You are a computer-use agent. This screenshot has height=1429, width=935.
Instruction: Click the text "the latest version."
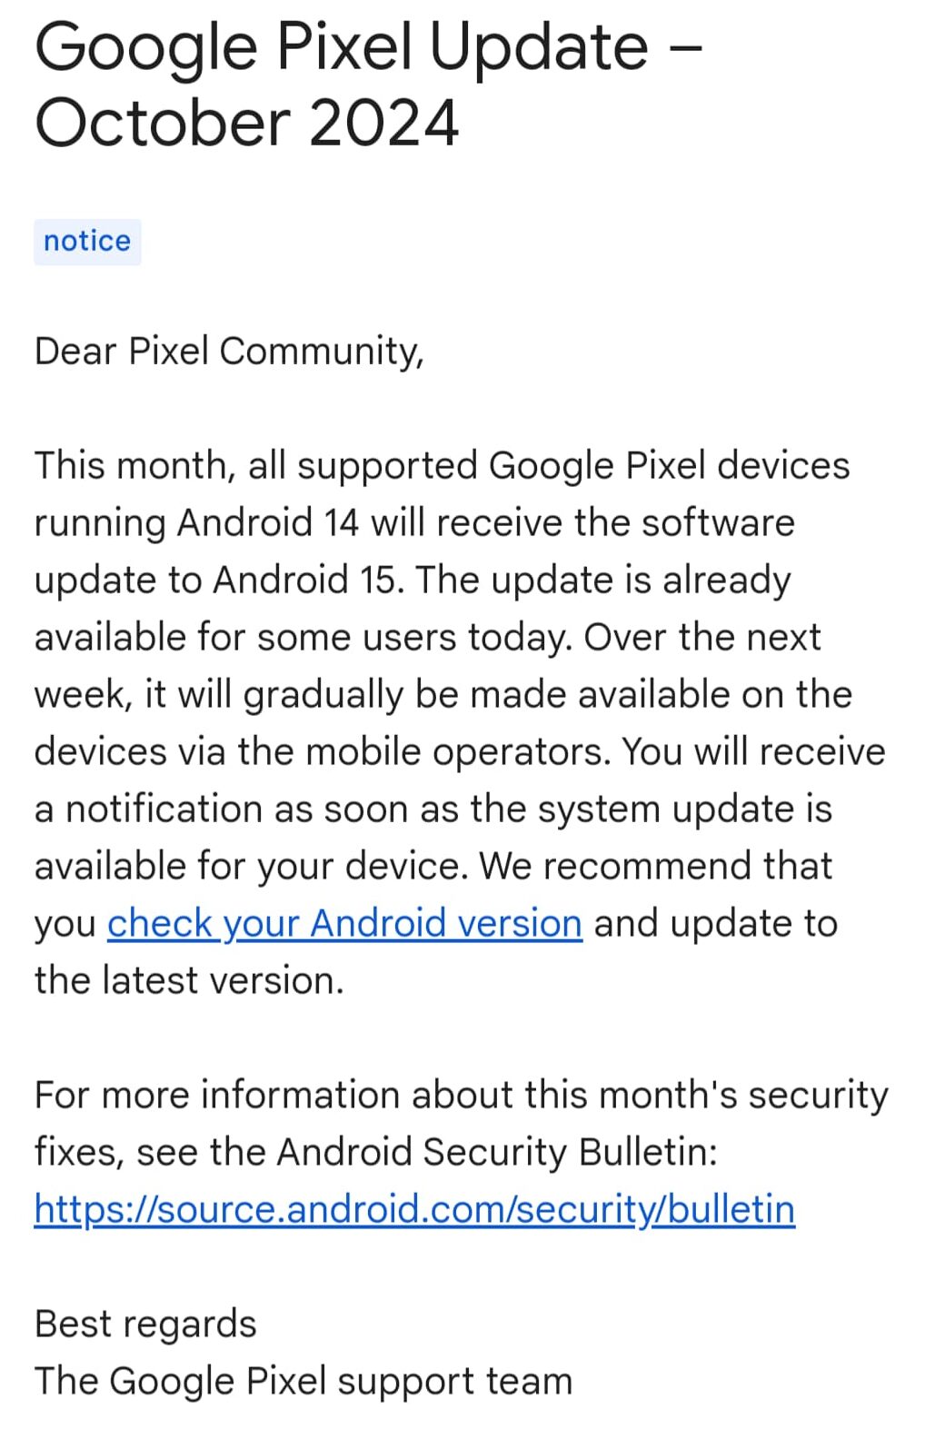189,981
